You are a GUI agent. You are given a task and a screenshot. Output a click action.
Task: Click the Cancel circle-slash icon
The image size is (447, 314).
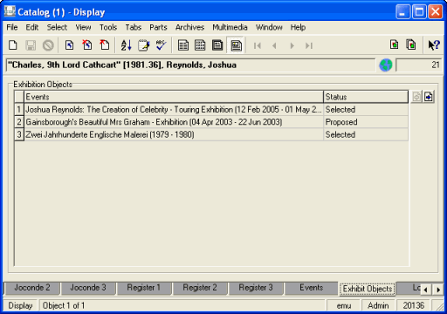pos(48,45)
